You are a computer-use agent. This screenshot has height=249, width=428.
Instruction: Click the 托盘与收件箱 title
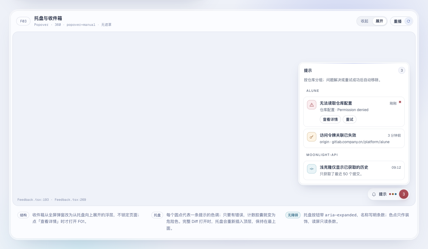(48, 18)
